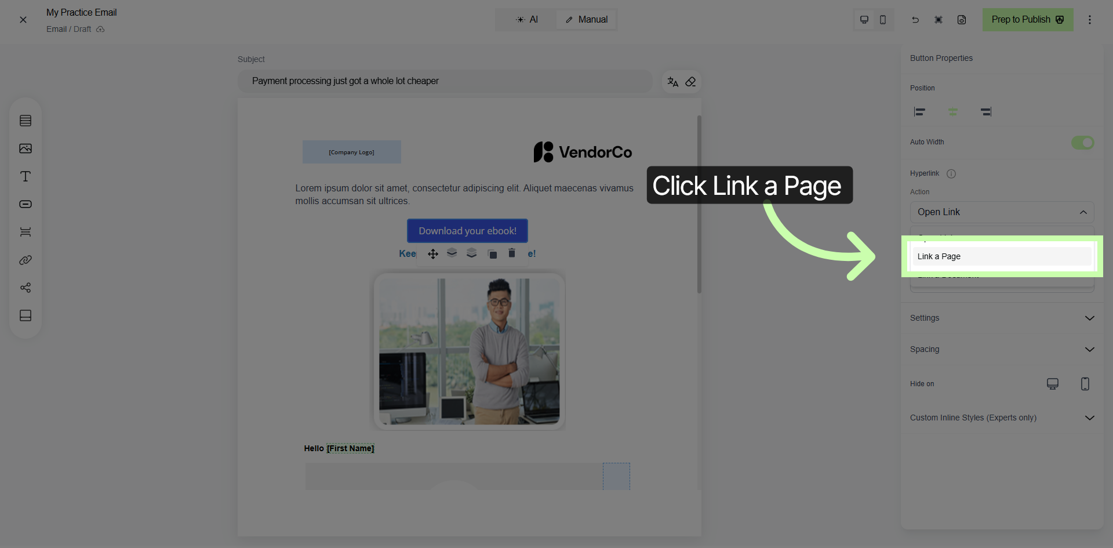Close the email editor with X icon
The width and height of the screenshot is (1113, 548).
click(x=23, y=20)
